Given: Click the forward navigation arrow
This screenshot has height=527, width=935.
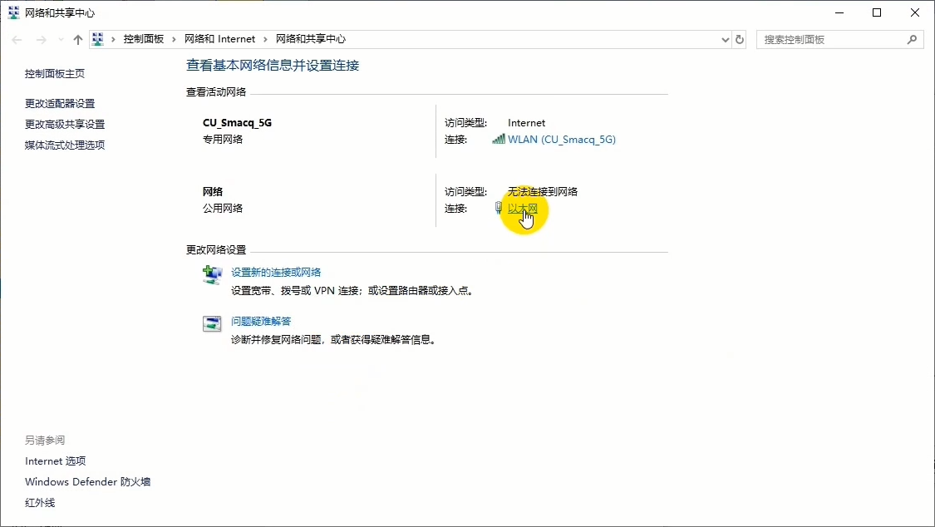Looking at the screenshot, I should 42,39.
